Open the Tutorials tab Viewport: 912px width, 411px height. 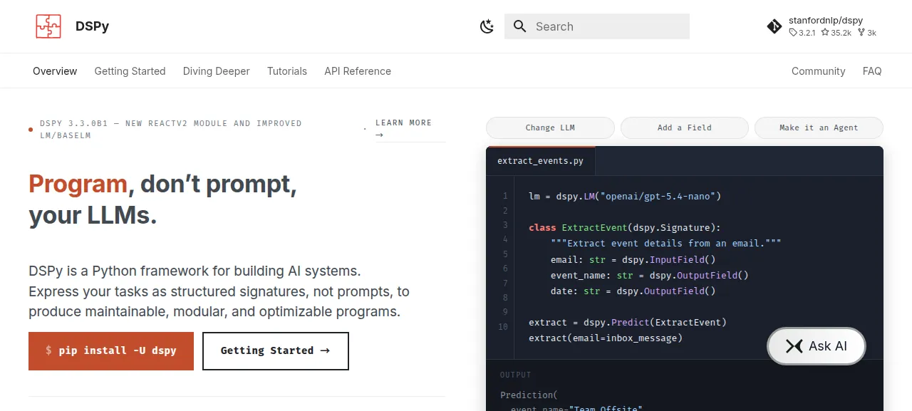click(x=287, y=71)
